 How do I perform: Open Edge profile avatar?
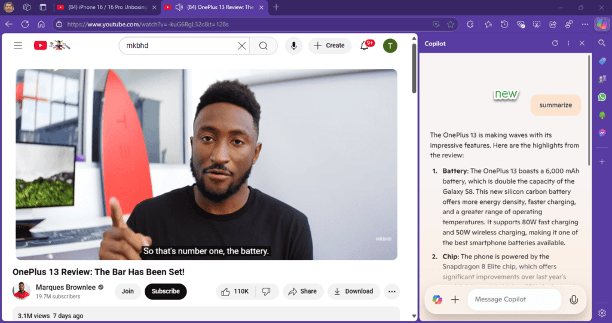8,7
